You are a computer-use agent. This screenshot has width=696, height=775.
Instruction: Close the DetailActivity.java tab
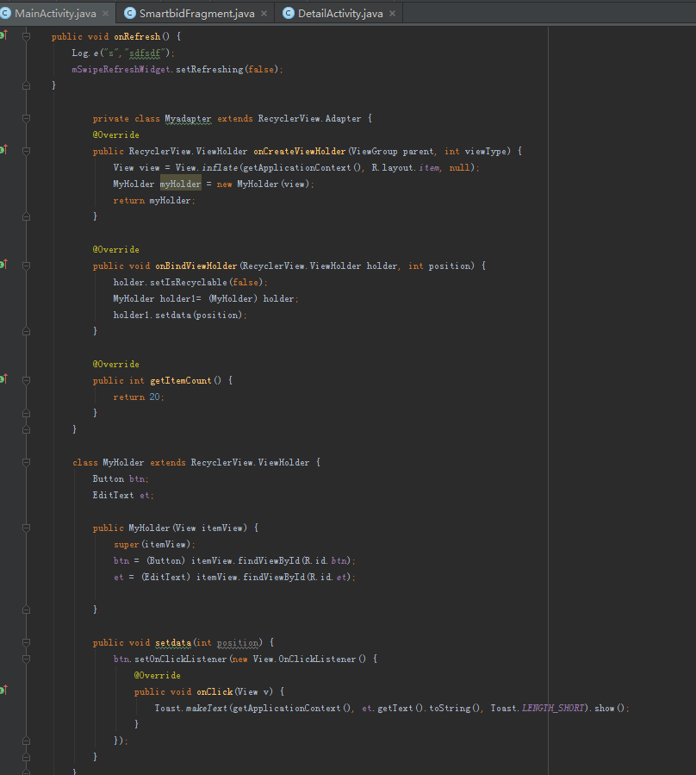(392, 13)
